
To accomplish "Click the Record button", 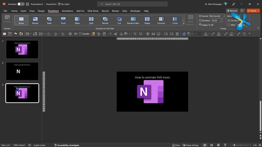I will (232, 11).
